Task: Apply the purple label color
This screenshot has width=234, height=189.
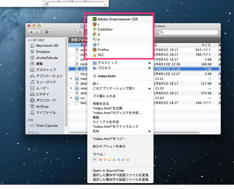Action: (123, 160)
